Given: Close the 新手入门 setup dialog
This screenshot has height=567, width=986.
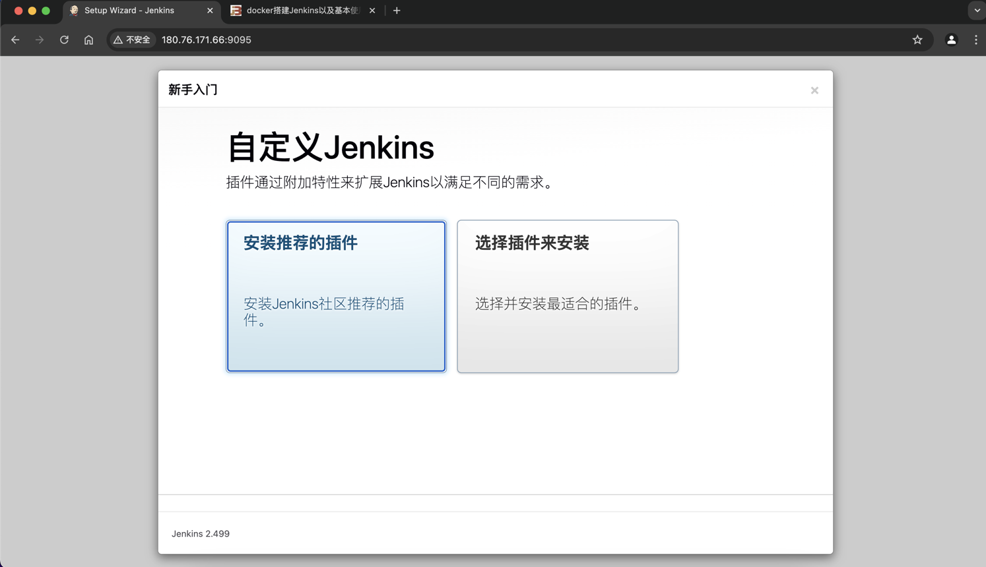Looking at the screenshot, I should tap(814, 90).
